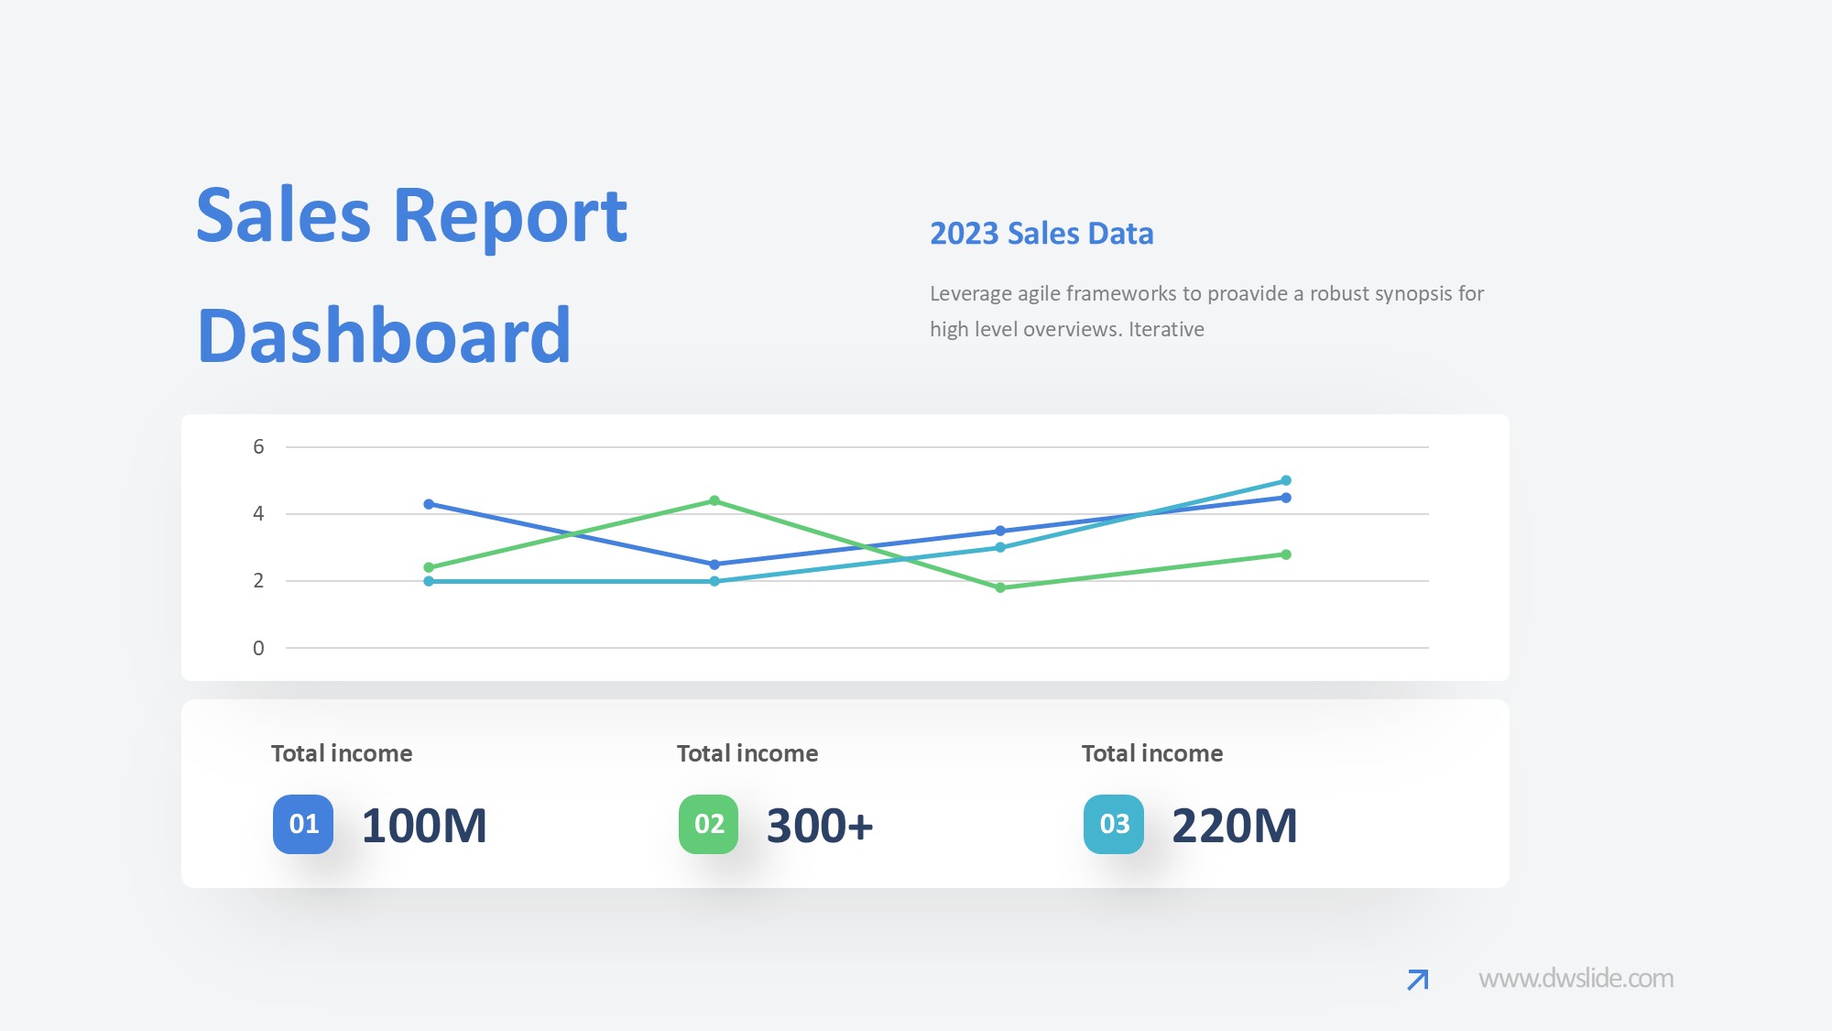Image resolution: width=1832 pixels, height=1031 pixels.
Task: Click the teal line's last data point
Action: point(1286,480)
